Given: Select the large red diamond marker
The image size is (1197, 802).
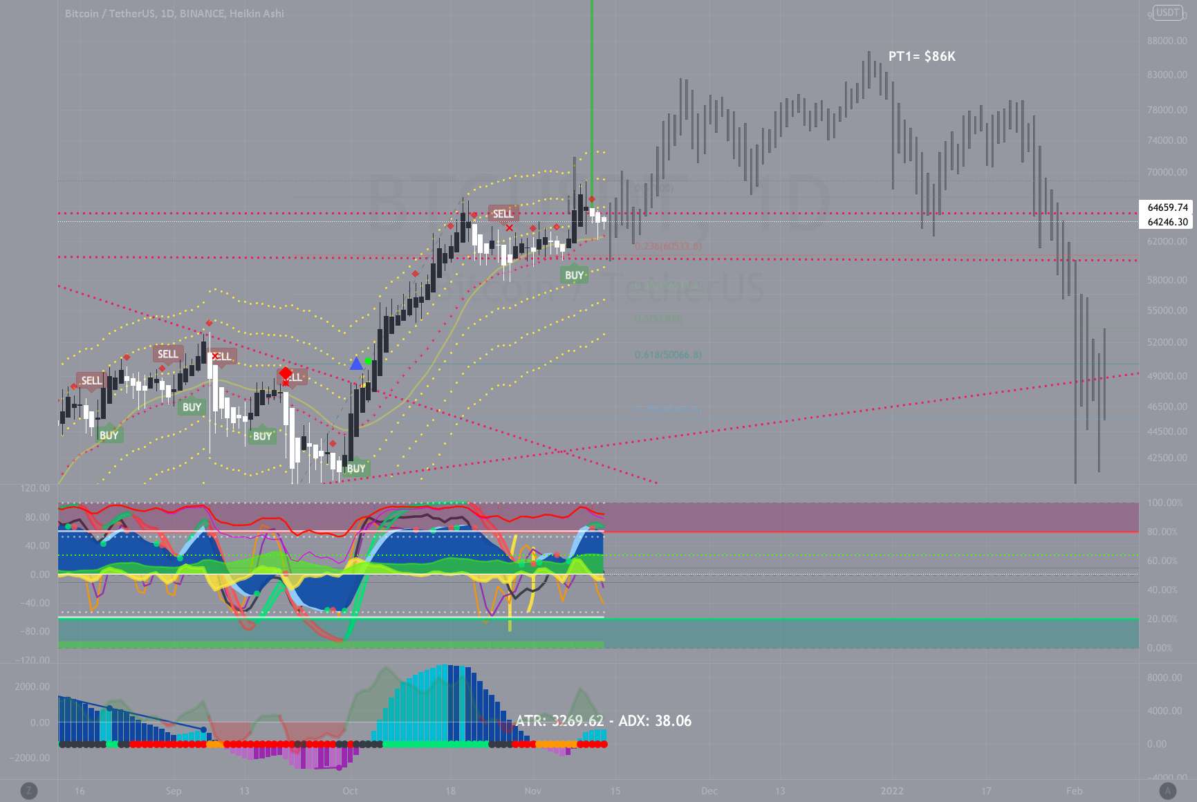Looking at the screenshot, I should (x=286, y=373).
